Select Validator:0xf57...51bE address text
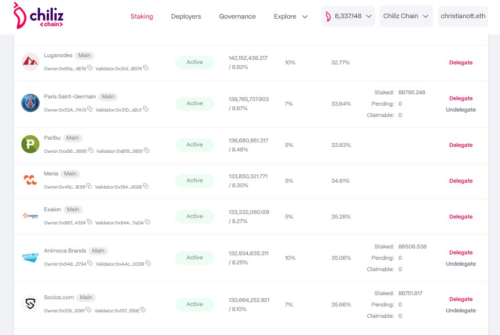 tap(117, 311)
